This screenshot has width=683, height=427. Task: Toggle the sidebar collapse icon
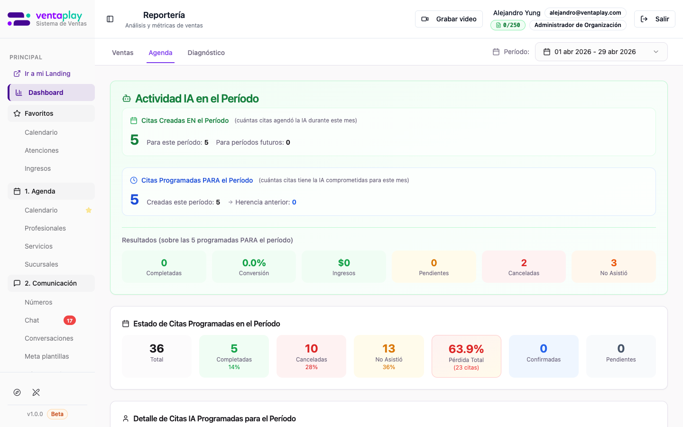(x=110, y=19)
